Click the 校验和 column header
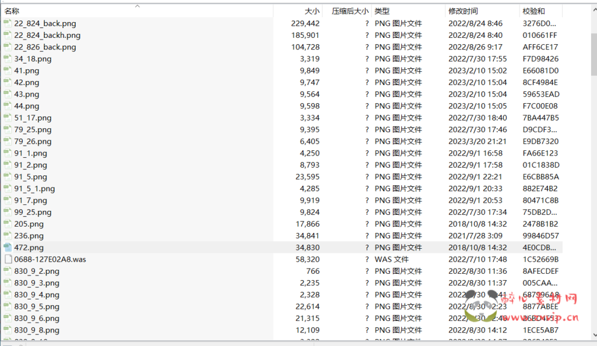The height and width of the screenshot is (346, 597). (x=533, y=11)
